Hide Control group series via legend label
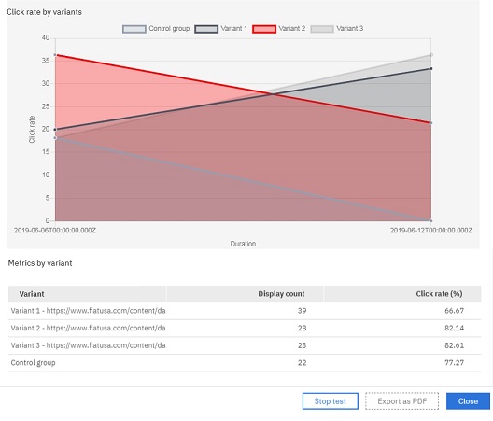This screenshot has height=421, width=493. click(169, 29)
